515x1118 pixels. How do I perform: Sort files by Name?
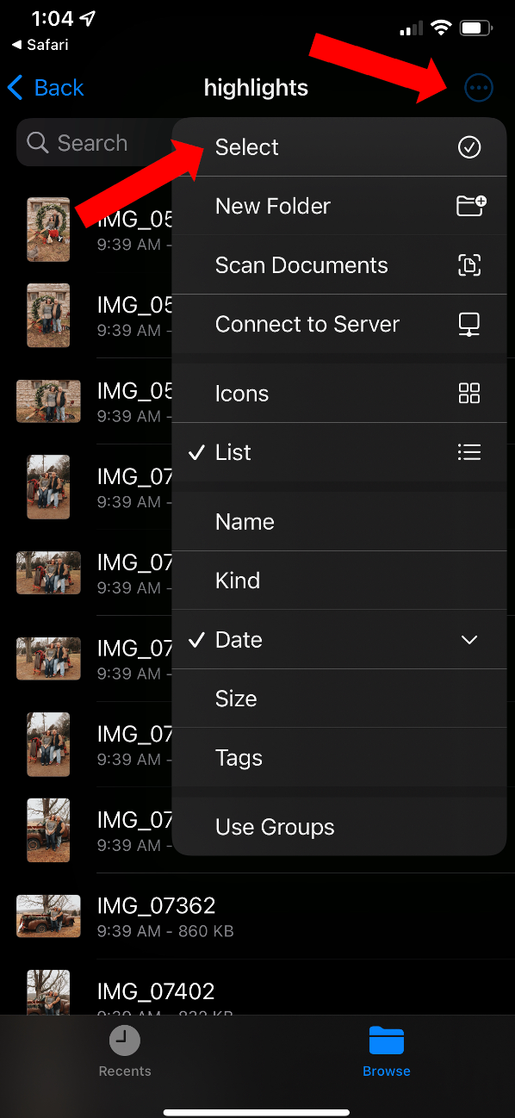pyautogui.click(x=339, y=522)
